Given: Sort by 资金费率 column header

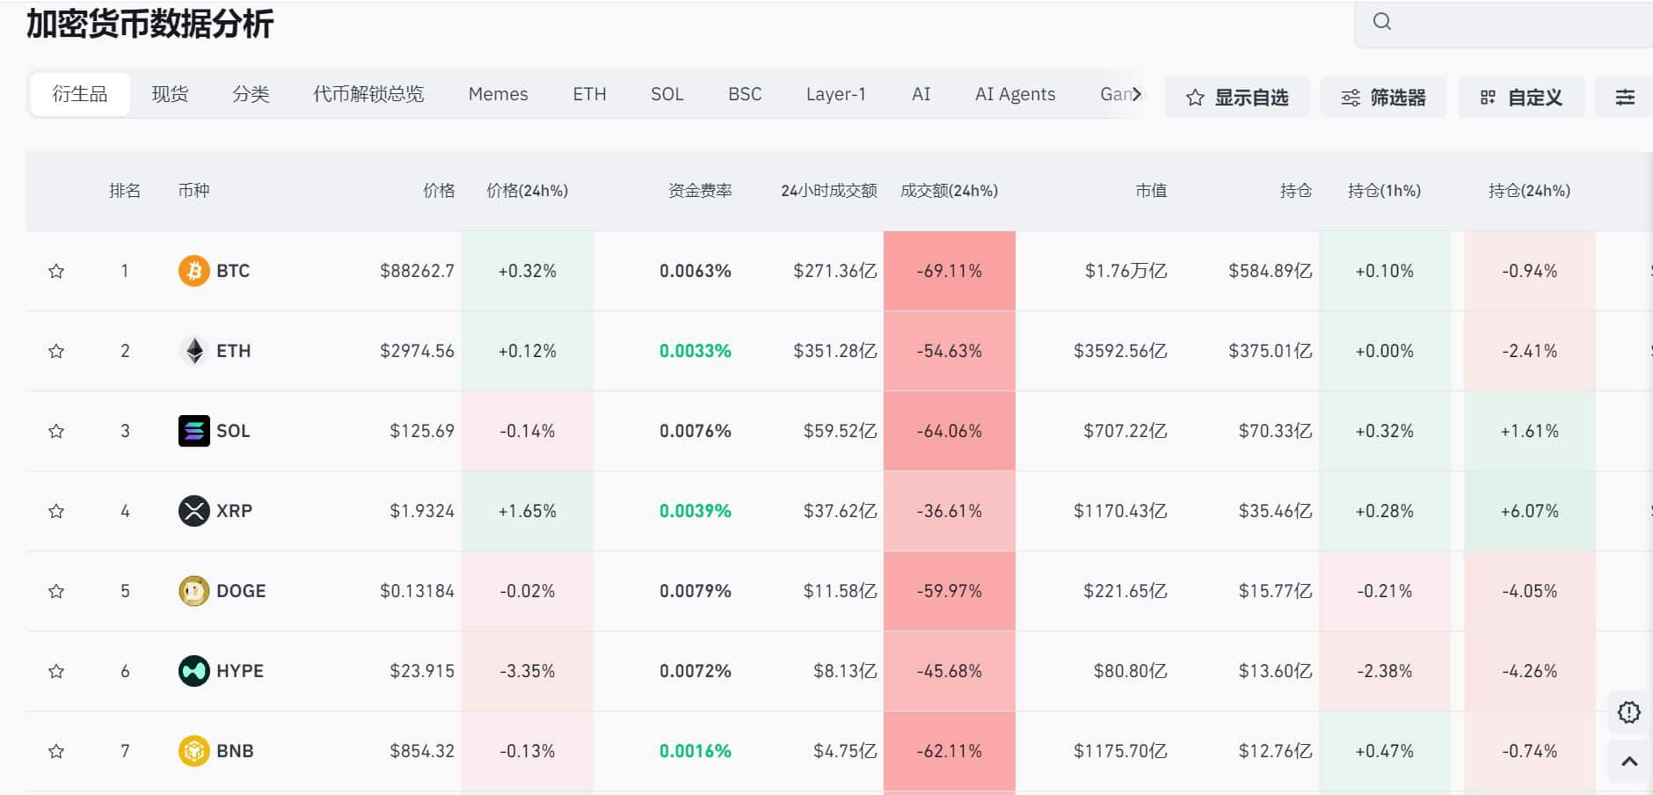Looking at the screenshot, I should (x=700, y=191).
